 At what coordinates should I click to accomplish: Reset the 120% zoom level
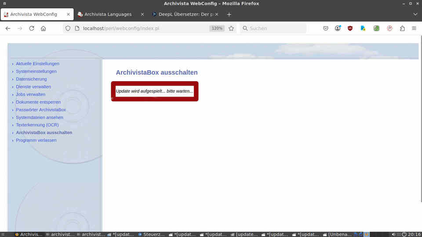(217, 28)
